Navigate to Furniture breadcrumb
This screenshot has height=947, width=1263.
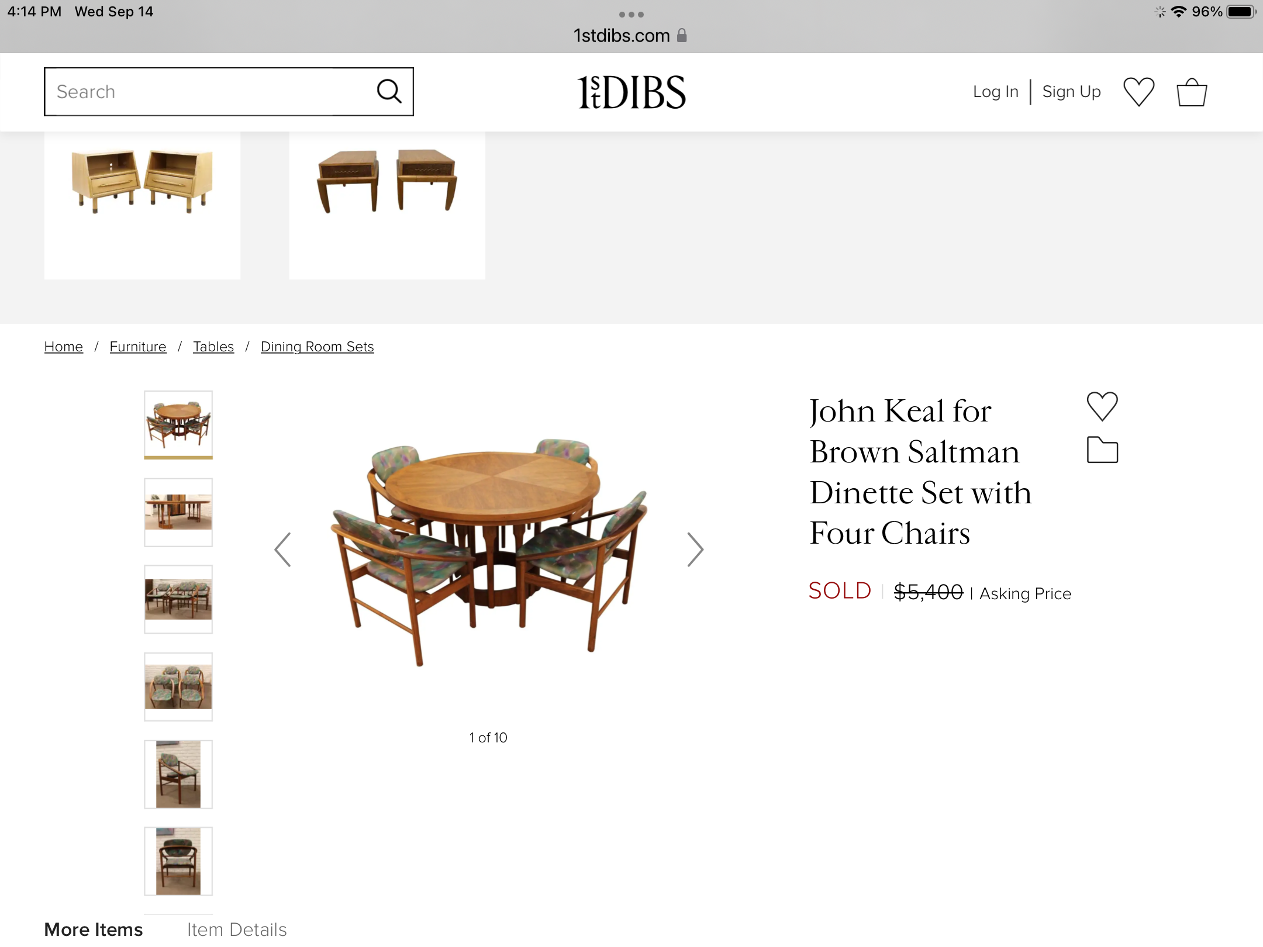pos(138,347)
